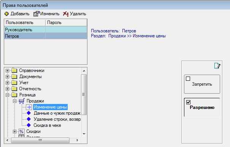Image resolution: width=230 pixels, height=147 pixels.
Task: Click the diamond icon beside Скидка в чеке
Action: click(x=29, y=125)
